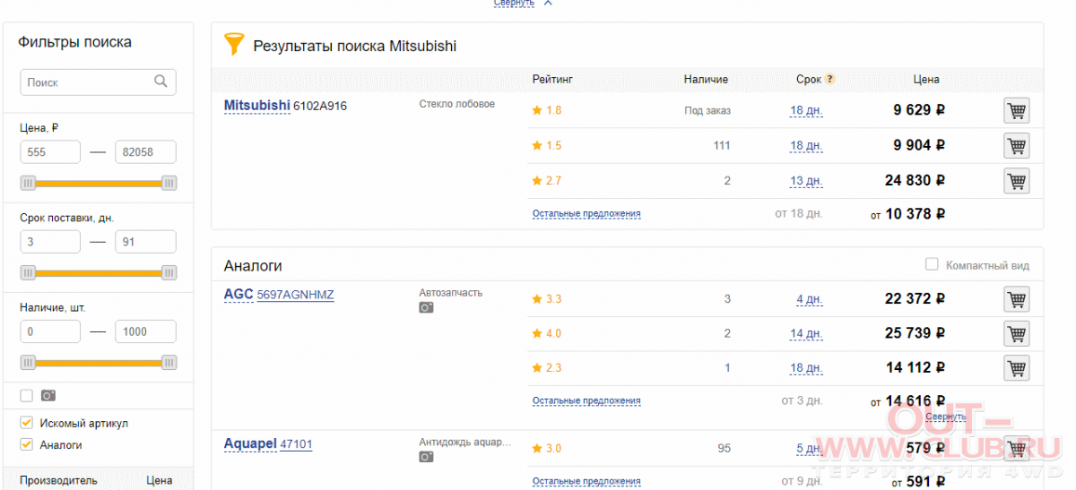
Task: Uncheck the Аналоги checkbox
Action: point(26,444)
